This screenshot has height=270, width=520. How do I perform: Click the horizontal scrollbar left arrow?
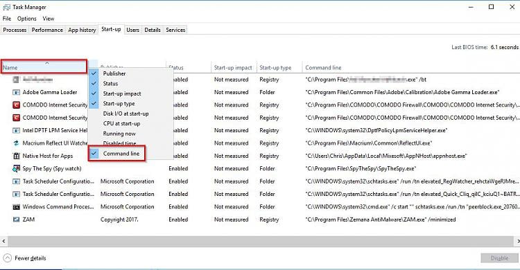tap(3, 241)
